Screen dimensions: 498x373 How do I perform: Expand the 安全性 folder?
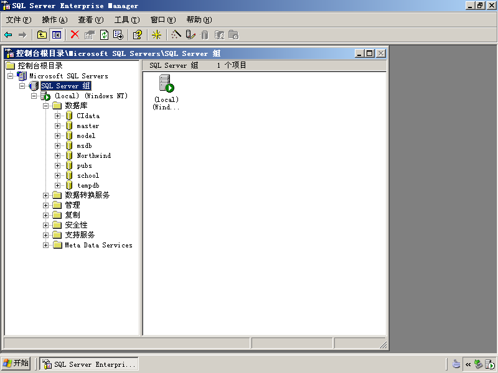point(45,226)
